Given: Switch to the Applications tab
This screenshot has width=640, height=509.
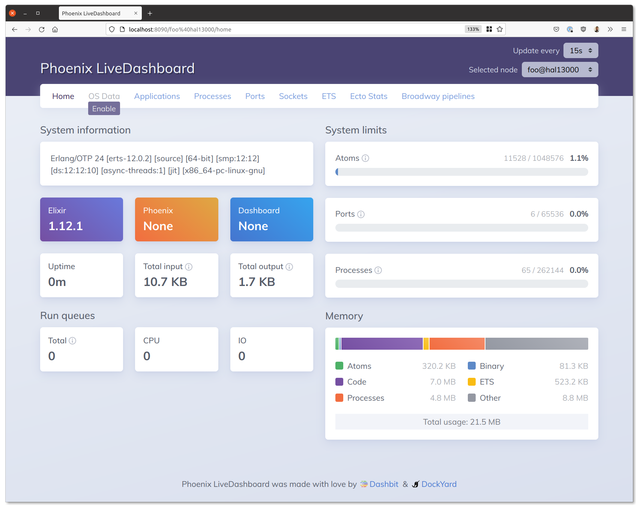Looking at the screenshot, I should pos(157,96).
